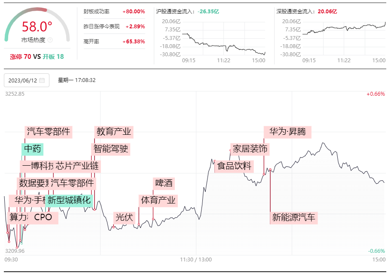Click the 涨停 70 limit-up count
Screen dimensions: 391x276
(x=21, y=57)
